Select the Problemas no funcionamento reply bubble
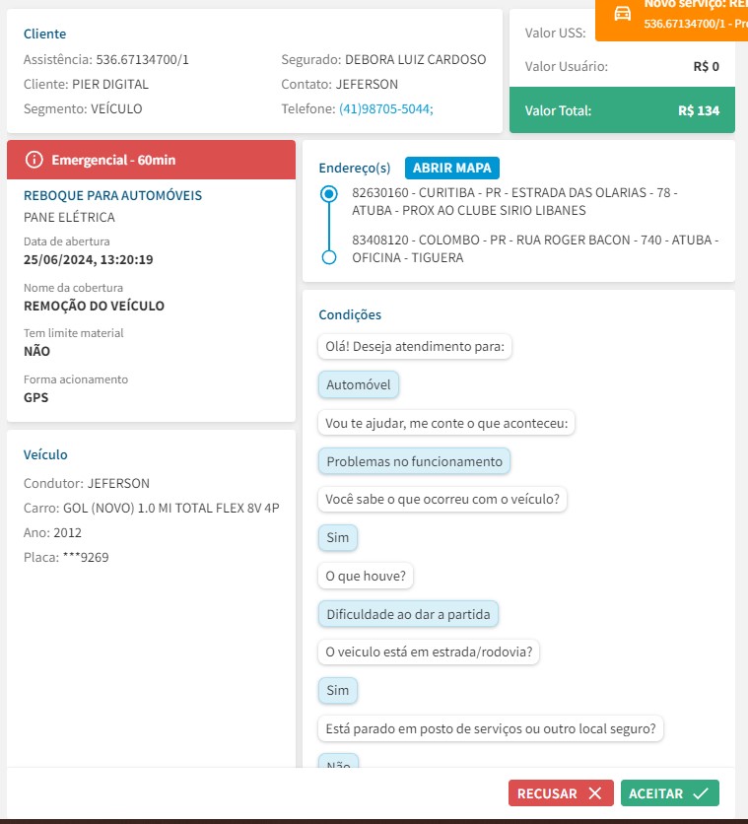 (414, 461)
